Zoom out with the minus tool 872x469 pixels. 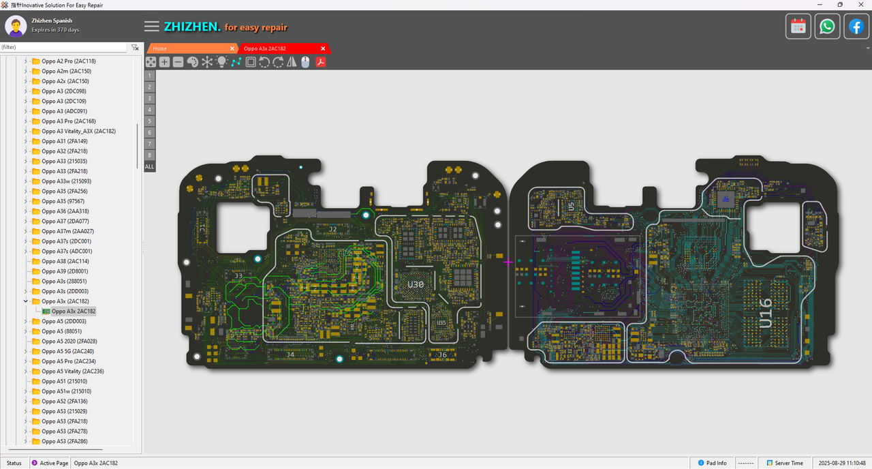pos(178,62)
